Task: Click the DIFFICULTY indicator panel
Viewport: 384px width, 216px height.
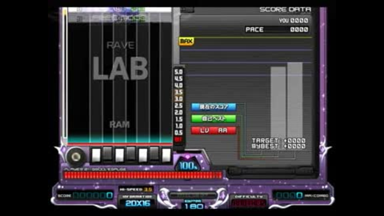Action: click(x=248, y=201)
